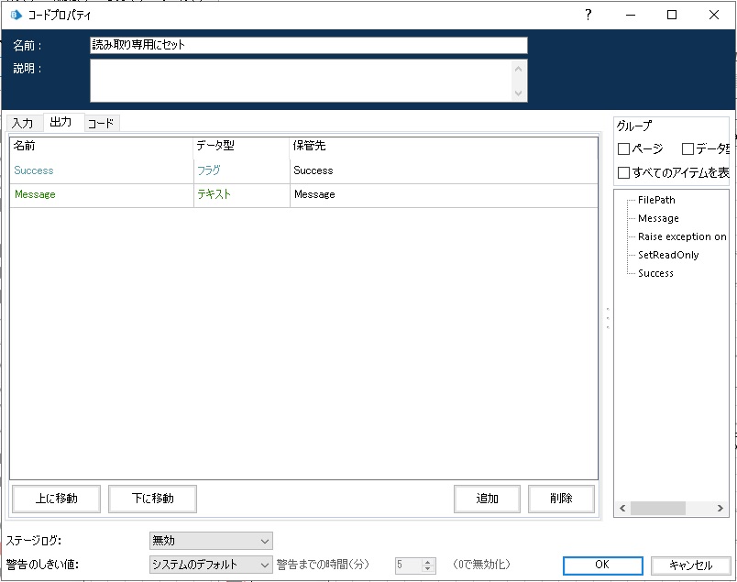Select FilePath in the item tree
This screenshot has height=582, width=737.
tap(656, 199)
